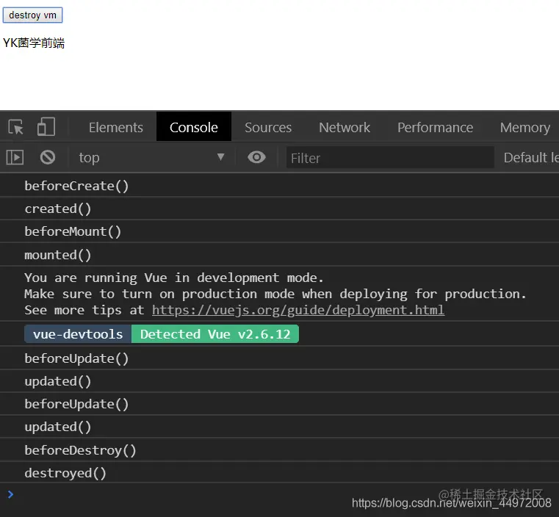Focus the console Filter field
The image size is (559, 517).
[x=390, y=157]
